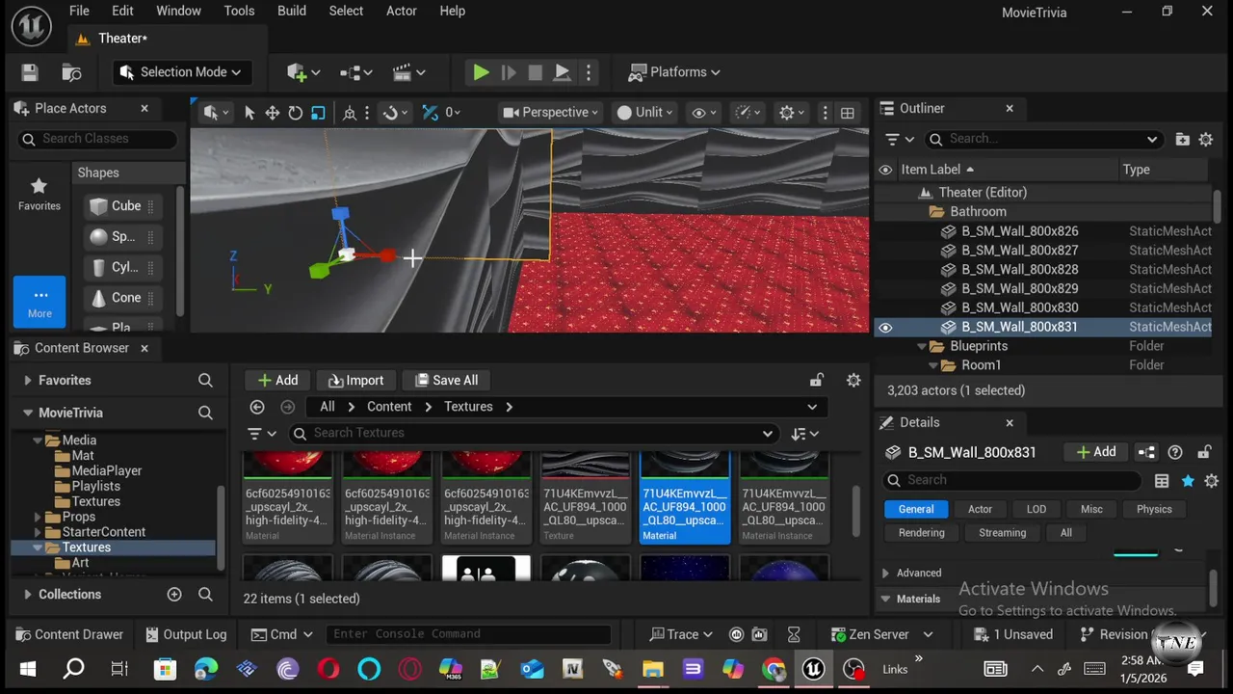Image resolution: width=1233 pixels, height=694 pixels.
Task: Open the asset filter icon dropdown
Action: pos(260,433)
